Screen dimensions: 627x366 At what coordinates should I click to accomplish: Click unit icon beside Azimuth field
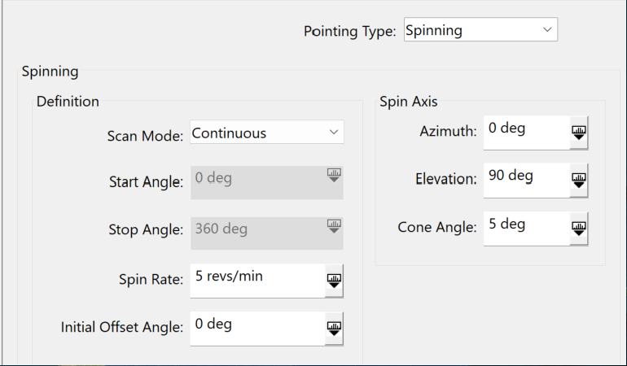pyautogui.click(x=578, y=132)
